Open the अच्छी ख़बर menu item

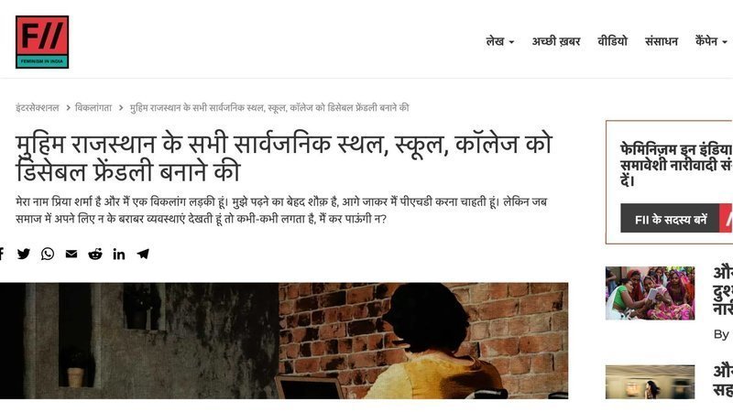click(556, 41)
